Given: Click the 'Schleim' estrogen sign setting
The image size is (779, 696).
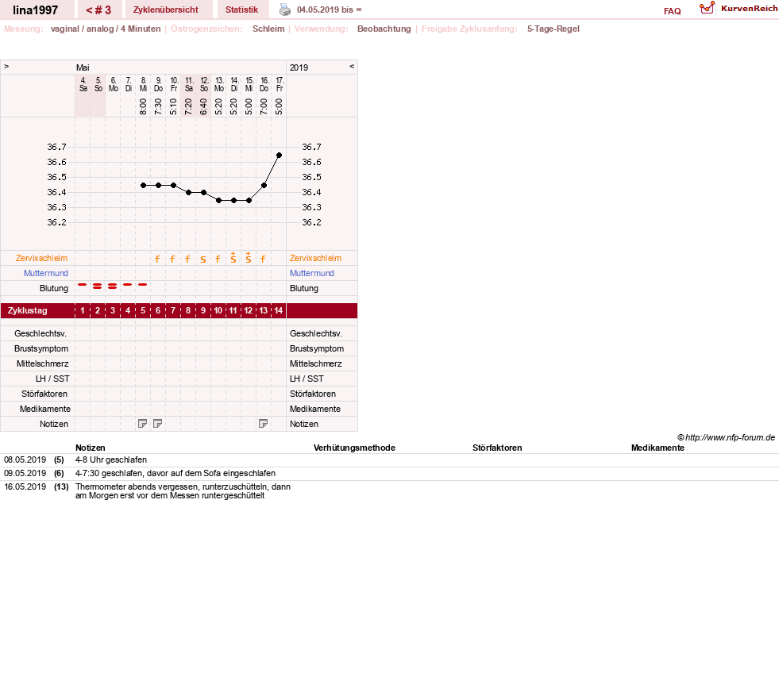Looking at the screenshot, I should point(268,29).
